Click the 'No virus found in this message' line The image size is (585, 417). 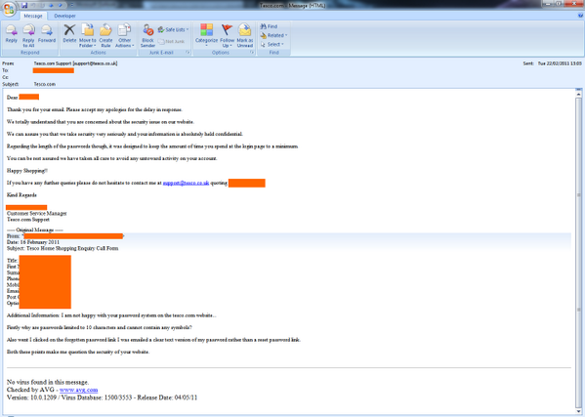coord(48,382)
